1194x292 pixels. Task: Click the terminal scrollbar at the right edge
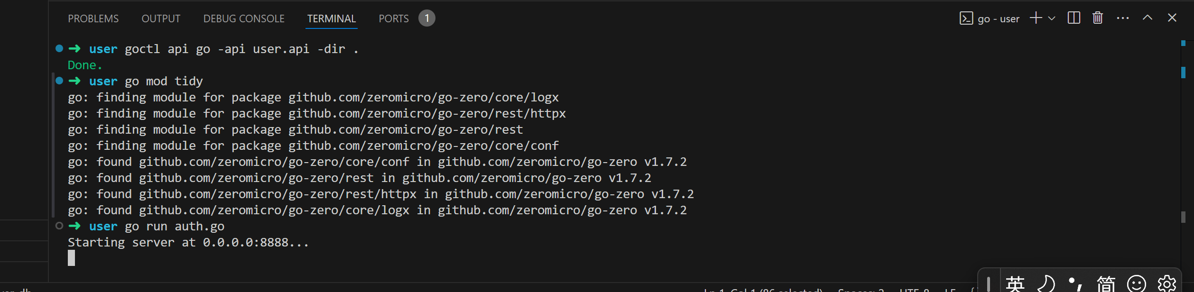coord(1183,142)
